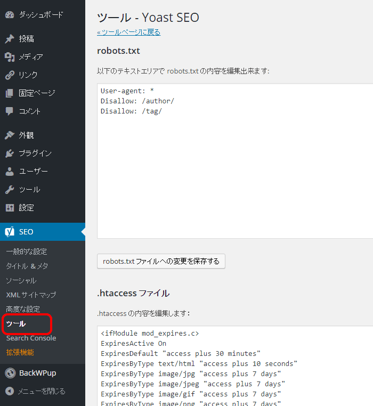The width and height of the screenshot is (373, 406).
Task: Open Search Console submenu item
Action: click(31, 338)
